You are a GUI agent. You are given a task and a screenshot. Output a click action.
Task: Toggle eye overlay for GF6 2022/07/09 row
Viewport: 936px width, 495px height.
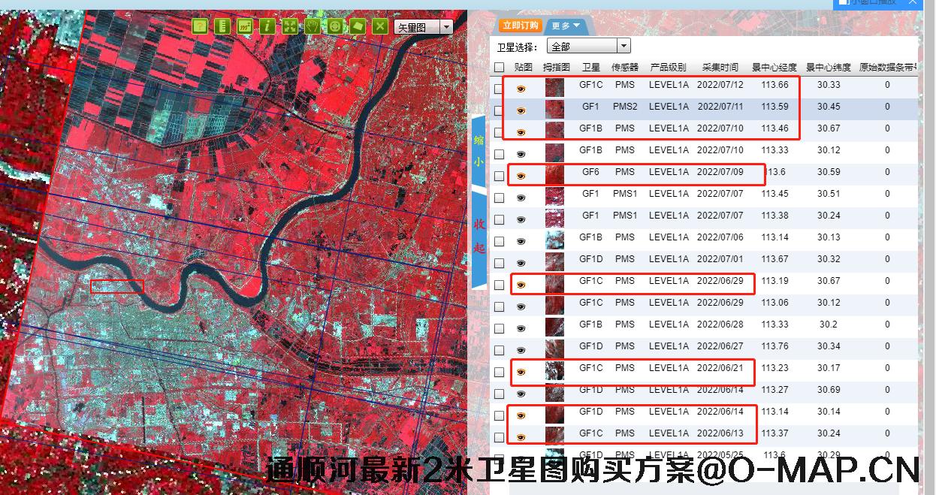(521, 176)
